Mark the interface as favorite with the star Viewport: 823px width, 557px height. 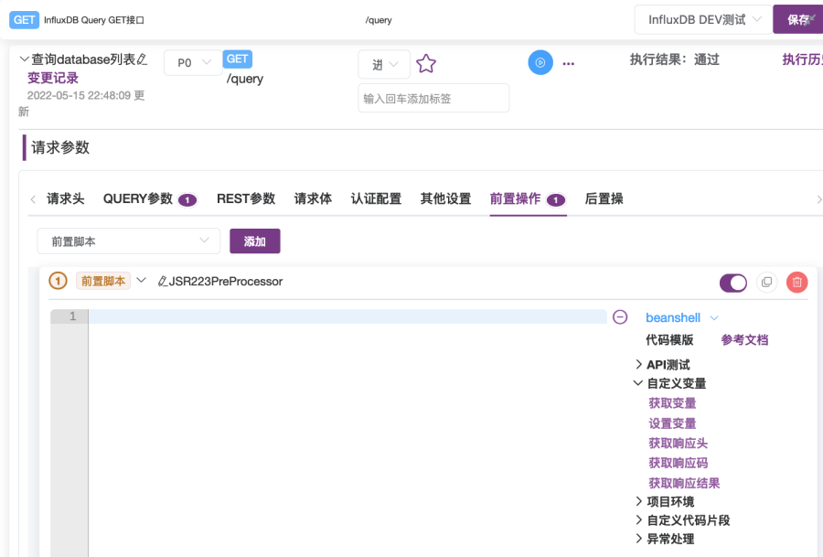pyautogui.click(x=426, y=63)
